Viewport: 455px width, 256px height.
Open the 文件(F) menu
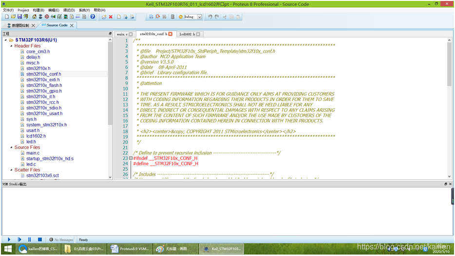coord(8,10)
